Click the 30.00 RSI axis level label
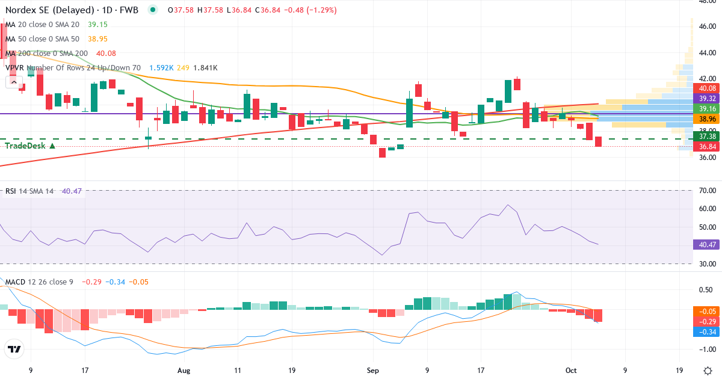Viewport: 722px width, 379px height. click(x=706, y=263)
